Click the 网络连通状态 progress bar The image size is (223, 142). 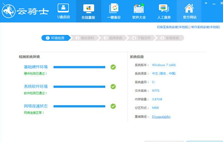click(79, 106)
